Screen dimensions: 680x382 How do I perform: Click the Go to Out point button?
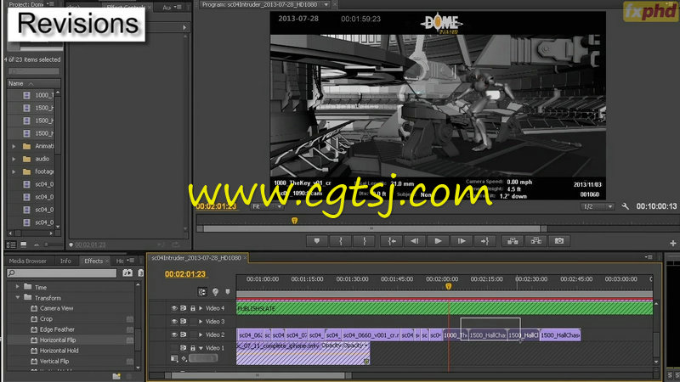pos(484,241)
